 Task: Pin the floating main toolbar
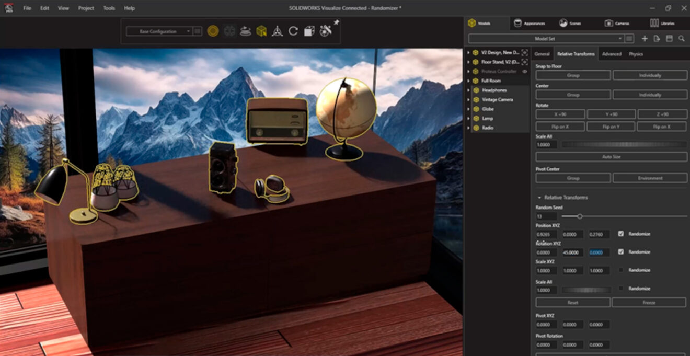point(337,22)
